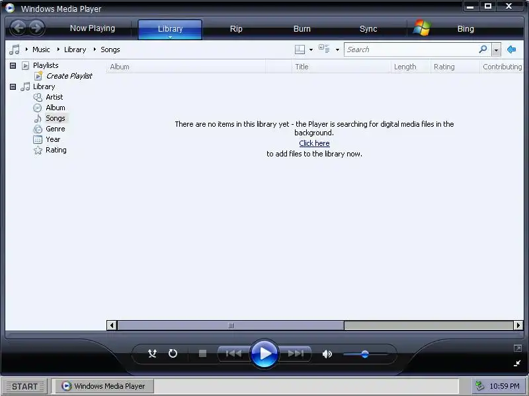The width and height of the screenshot is (529, 396).
Task: Switch to full screen view icon
Action: point(518,348)
